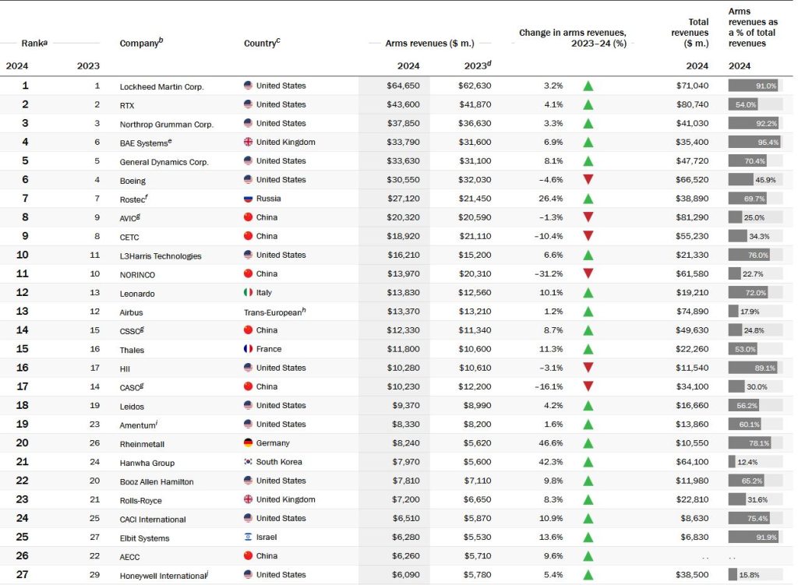Click the Israel flag by Elbit Systems
Image resolution: width=798 pixels, height=585 pixels.
[x=249, y=537]
